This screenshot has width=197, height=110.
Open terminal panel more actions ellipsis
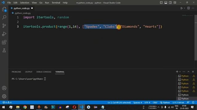[x=184, y=72]
